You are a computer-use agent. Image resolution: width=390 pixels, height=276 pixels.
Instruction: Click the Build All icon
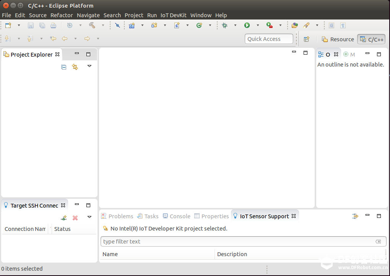[70, 25]
